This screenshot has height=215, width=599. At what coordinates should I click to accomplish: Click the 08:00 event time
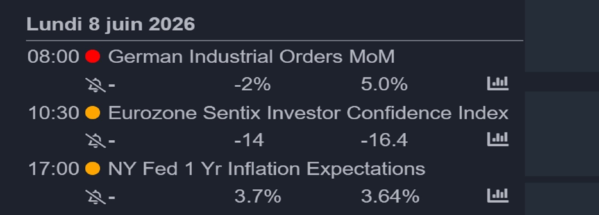[x=53, y=57]
